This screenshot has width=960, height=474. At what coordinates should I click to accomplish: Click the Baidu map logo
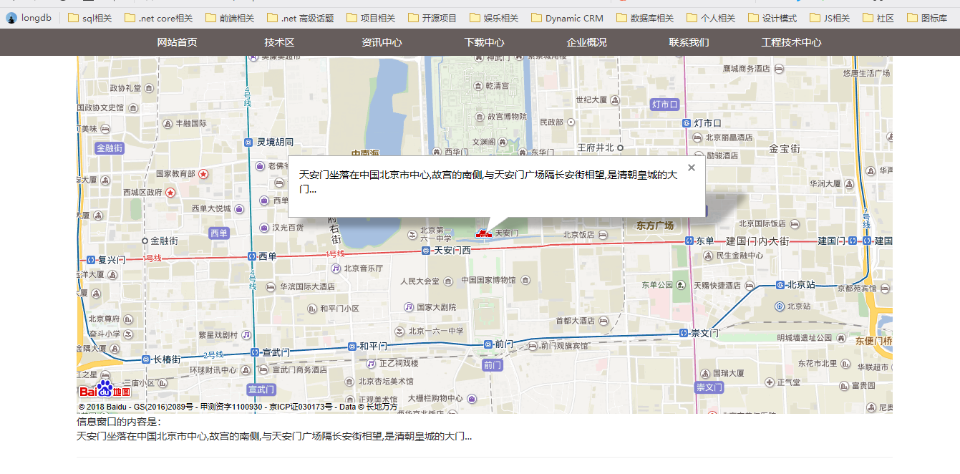click(105, 390)
